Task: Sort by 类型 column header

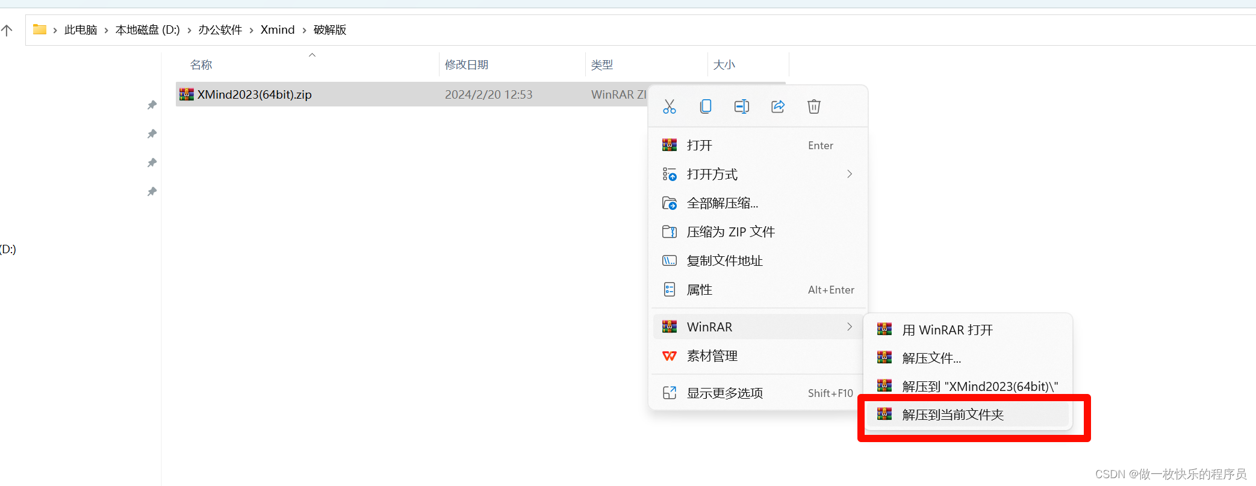Action: pos(602,64)
